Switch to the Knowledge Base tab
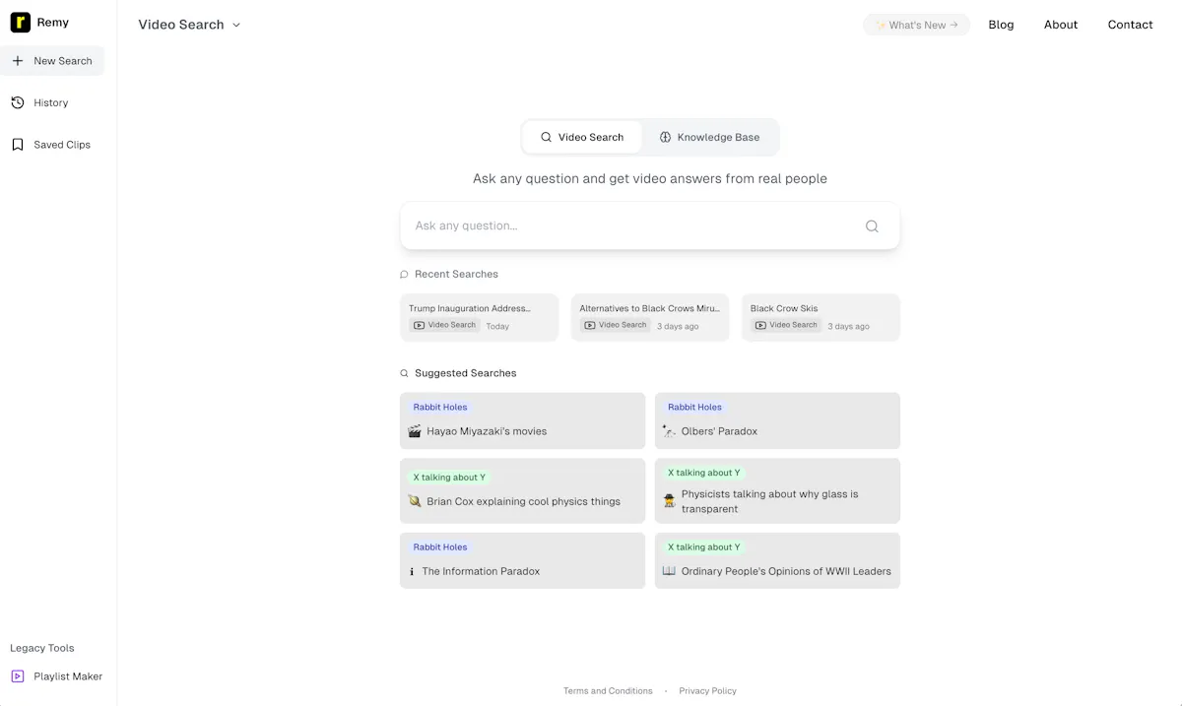1182x706 pixels. pyautogui.click(x=710, y=138)
